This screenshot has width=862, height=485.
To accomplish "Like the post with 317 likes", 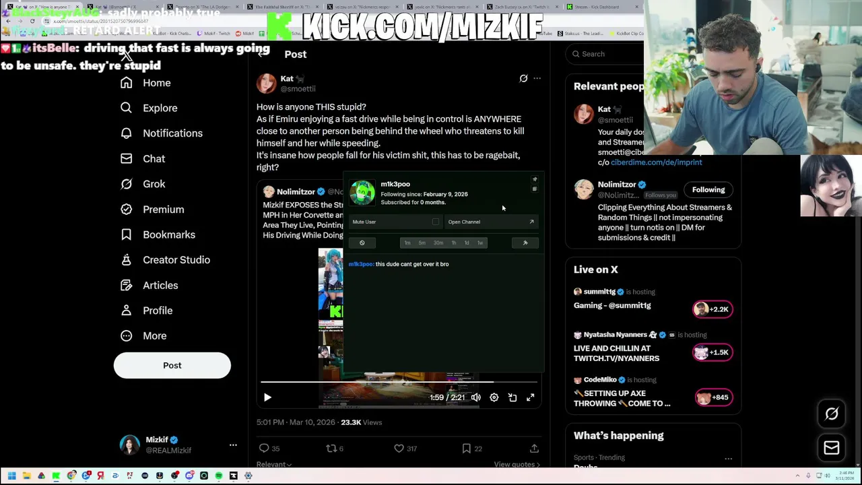I will (x=405, y=448).
